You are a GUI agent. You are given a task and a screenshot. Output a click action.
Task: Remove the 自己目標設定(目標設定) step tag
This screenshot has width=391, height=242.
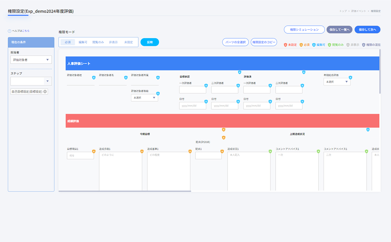coord(45,92)
